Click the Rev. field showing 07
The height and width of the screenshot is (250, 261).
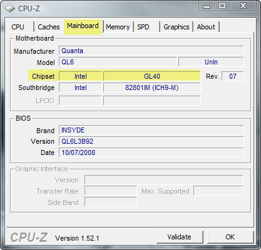pos(232,76)
